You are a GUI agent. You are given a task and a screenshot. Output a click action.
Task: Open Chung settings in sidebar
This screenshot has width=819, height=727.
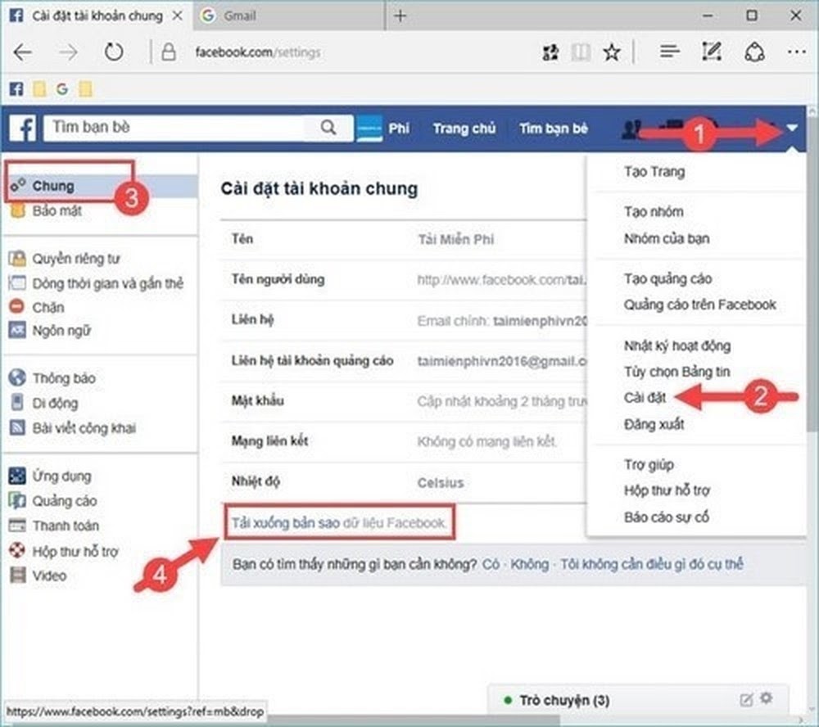click(53, 186)
